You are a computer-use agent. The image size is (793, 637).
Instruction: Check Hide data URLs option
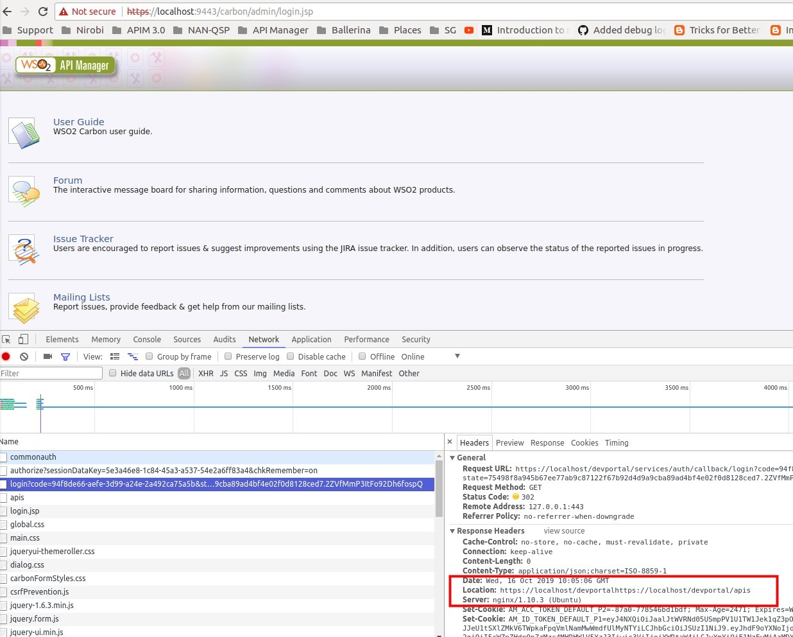113,373
